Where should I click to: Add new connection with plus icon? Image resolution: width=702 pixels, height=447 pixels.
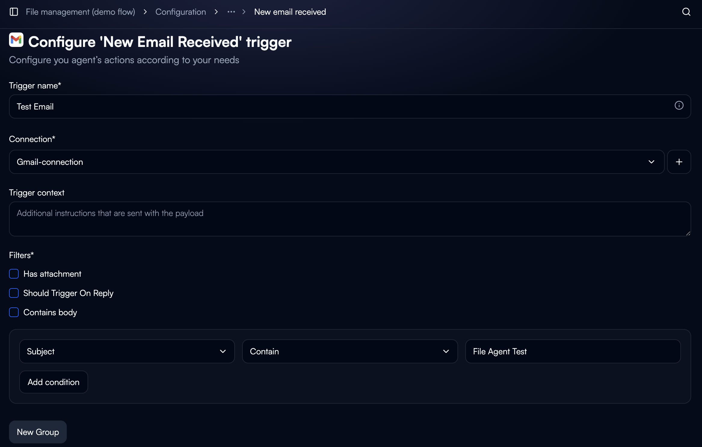679,162
